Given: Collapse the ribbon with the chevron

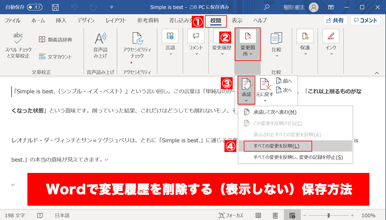Looking at the screenshot, I should [377, 73].
